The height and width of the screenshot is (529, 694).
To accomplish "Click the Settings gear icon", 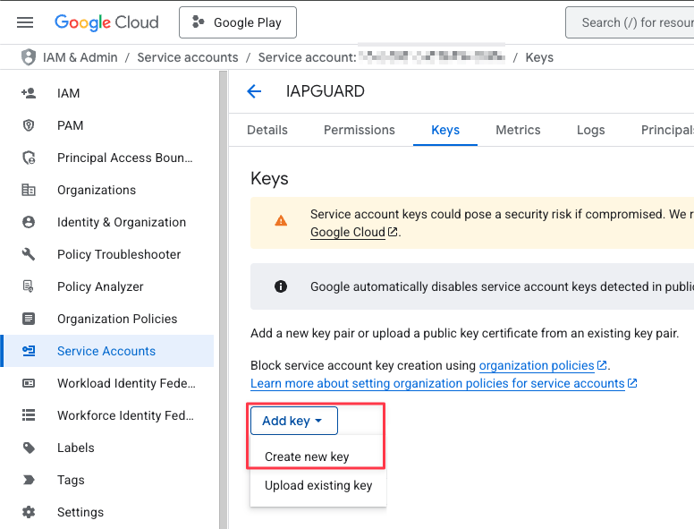I will 29,512.
